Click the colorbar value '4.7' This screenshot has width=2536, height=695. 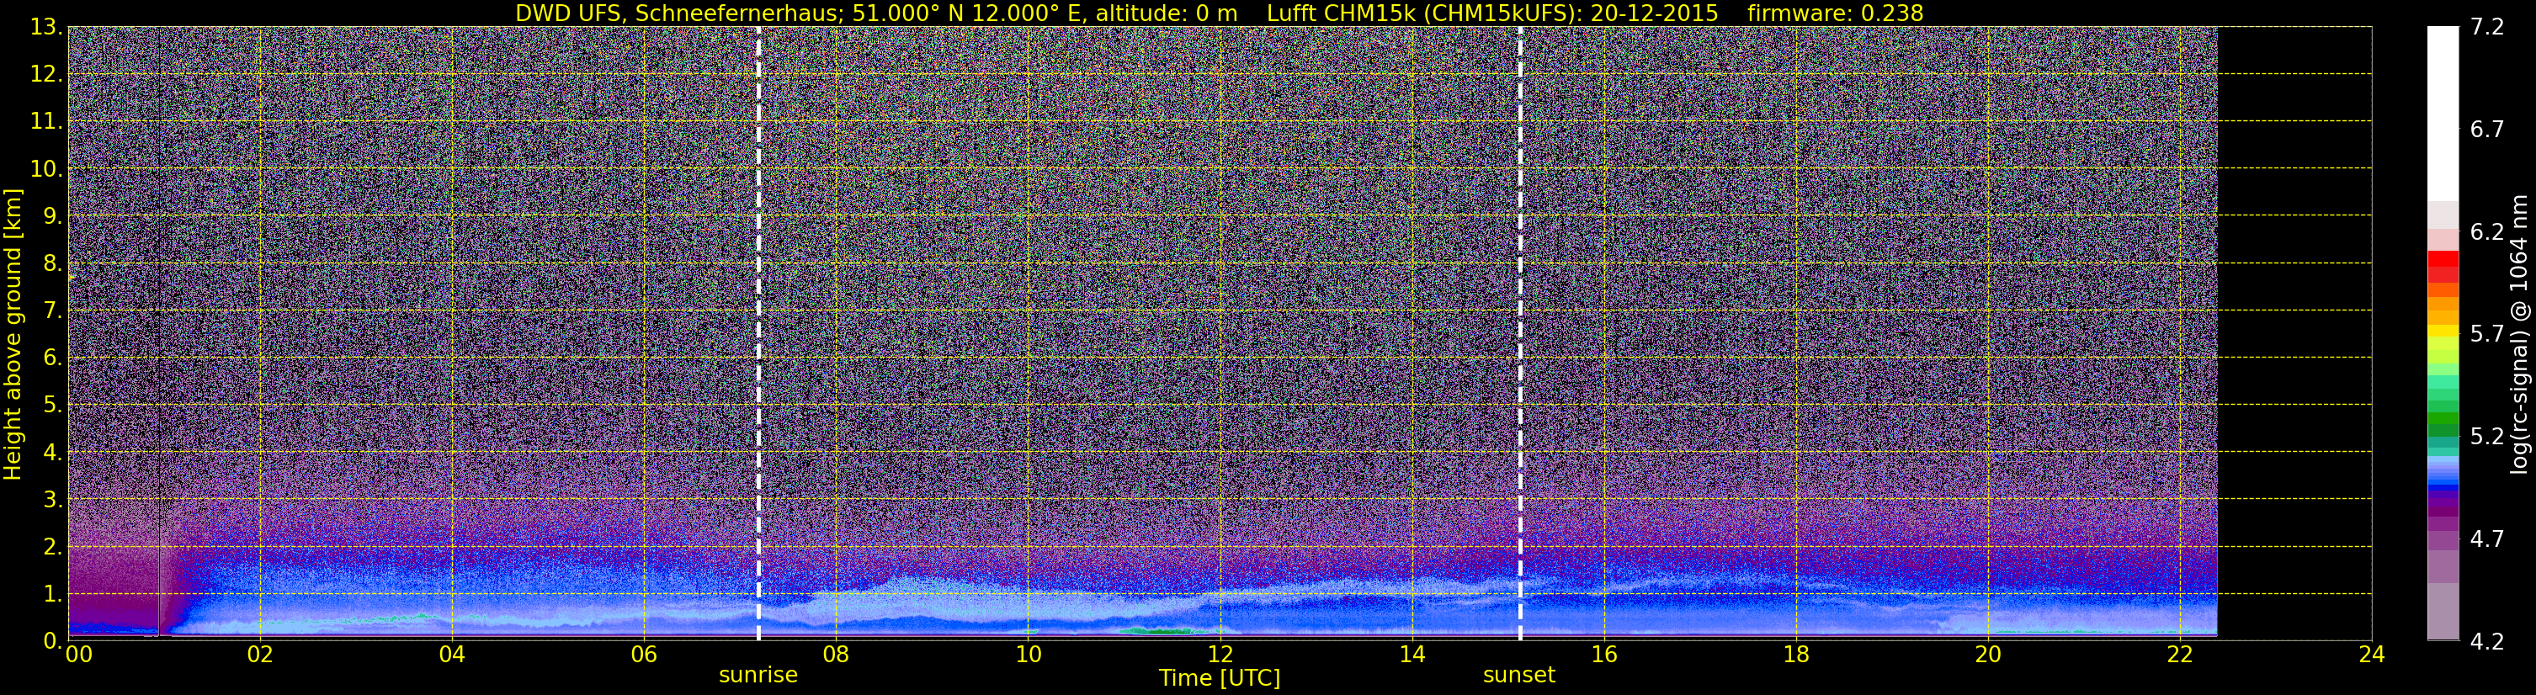click(2487, 539)
